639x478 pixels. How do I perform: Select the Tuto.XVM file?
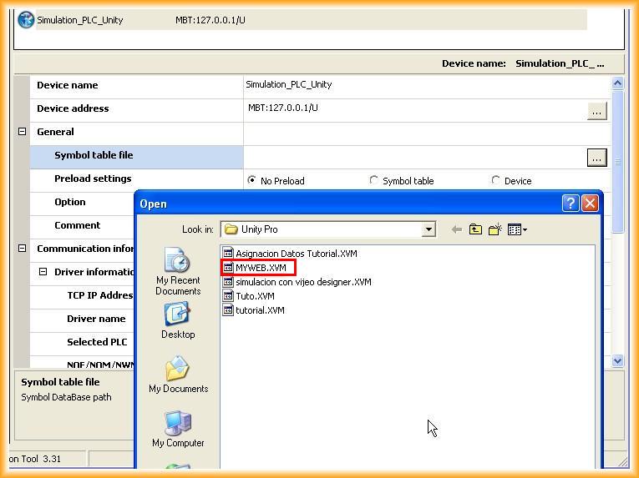click(254, 296)
